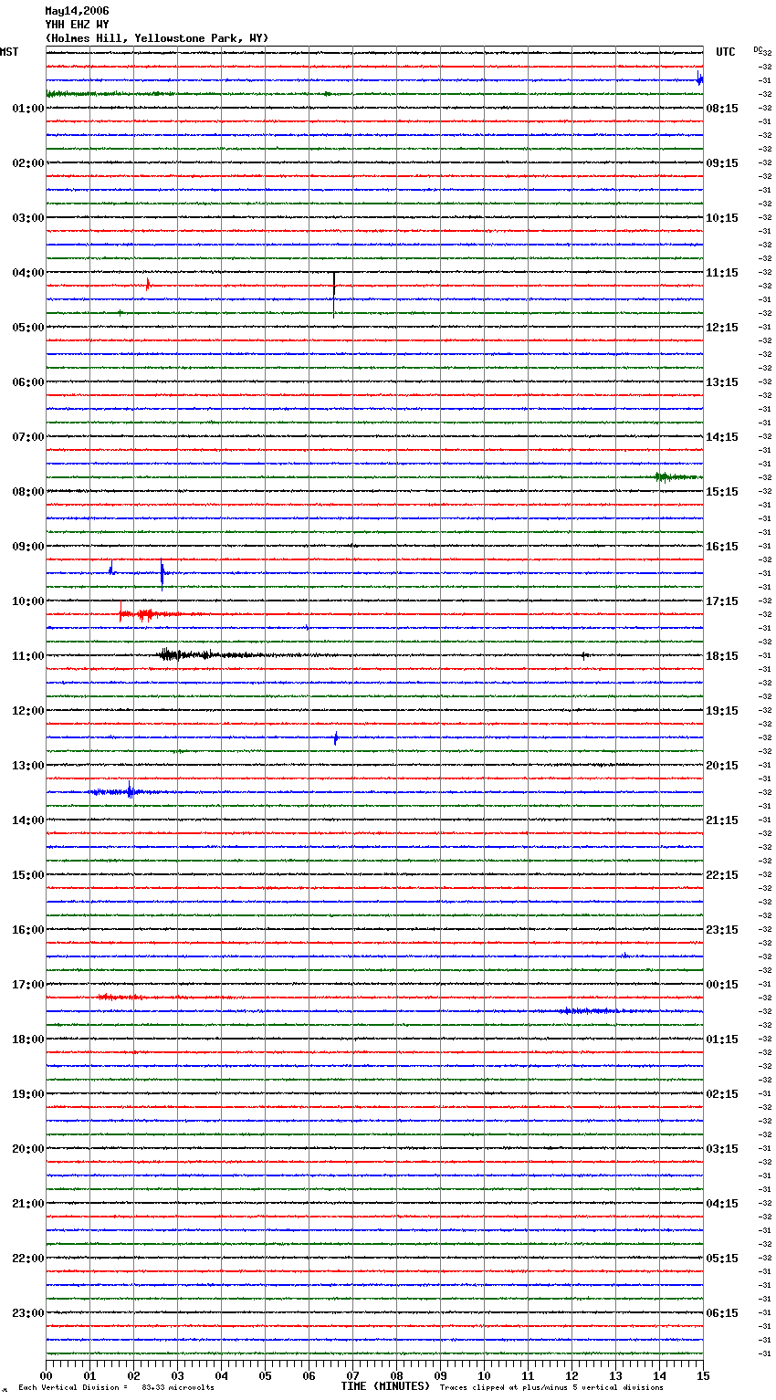This screenshot has width=776, height=1400.
Task: Click the 83.33 microvolts vertical division note
Action: [x=116, y=1388]
